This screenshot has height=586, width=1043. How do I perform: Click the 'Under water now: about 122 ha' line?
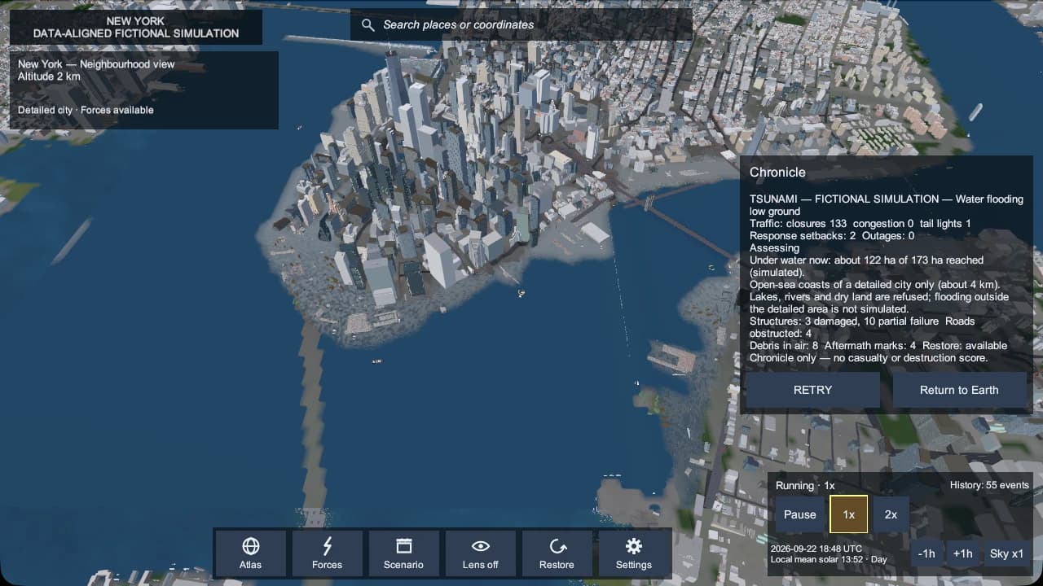pos(866,266)
